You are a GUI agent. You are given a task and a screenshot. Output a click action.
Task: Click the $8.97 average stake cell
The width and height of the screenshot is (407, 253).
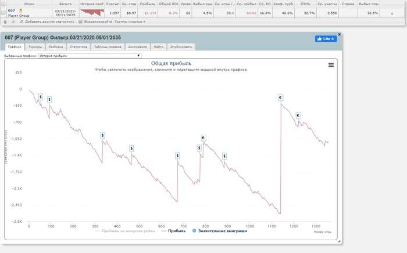tap(128, 13)
